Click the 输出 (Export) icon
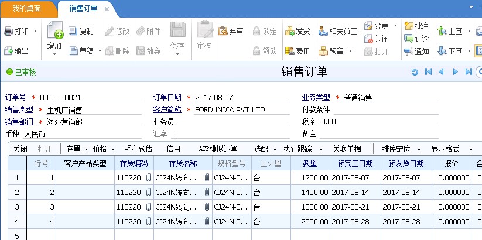Viewport: 482px width, 240px height. click(x=8, y=51)
